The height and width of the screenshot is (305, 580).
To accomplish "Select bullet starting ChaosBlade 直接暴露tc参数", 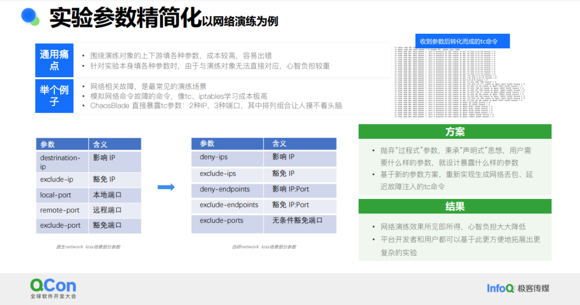I will [216, 106].
